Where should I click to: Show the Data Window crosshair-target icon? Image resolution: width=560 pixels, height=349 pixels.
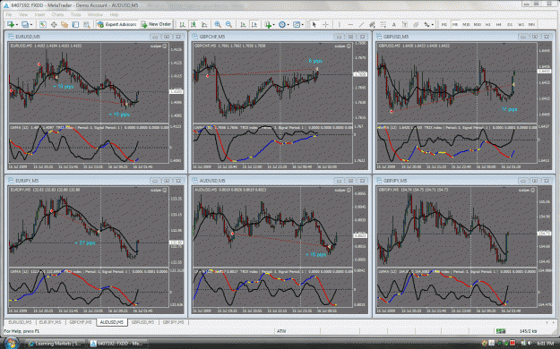point(54,24)
